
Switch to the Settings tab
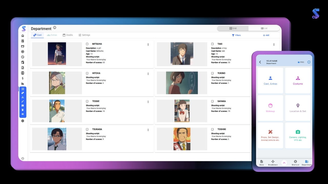84,35
